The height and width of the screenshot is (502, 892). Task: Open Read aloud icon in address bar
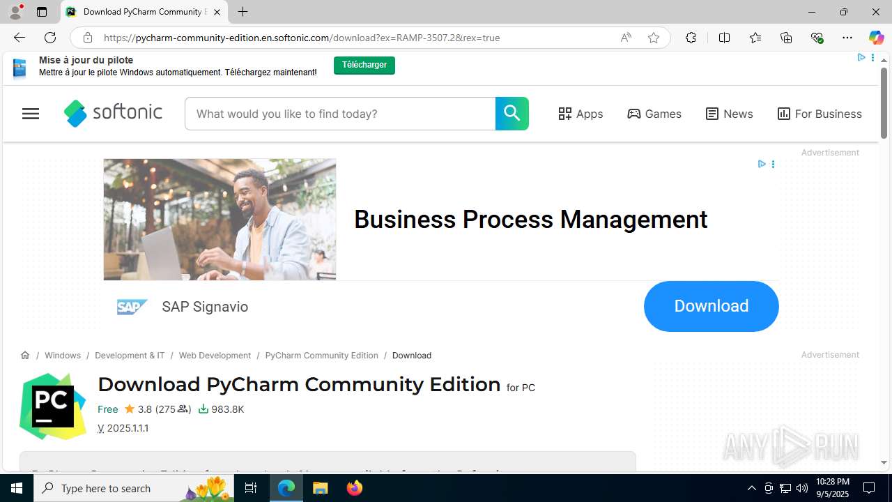coord(626,38)
